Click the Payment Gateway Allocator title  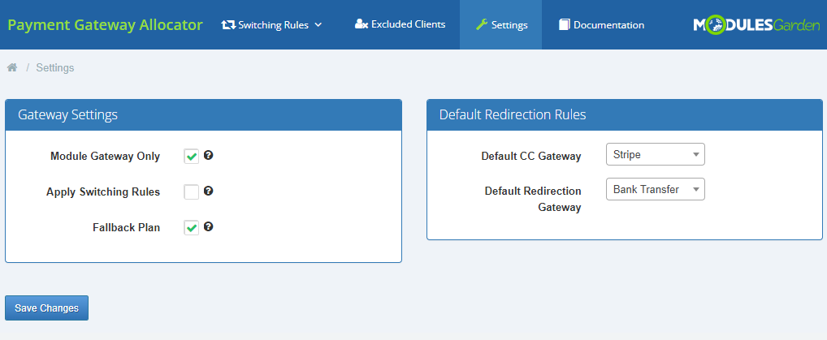(105, 25)
